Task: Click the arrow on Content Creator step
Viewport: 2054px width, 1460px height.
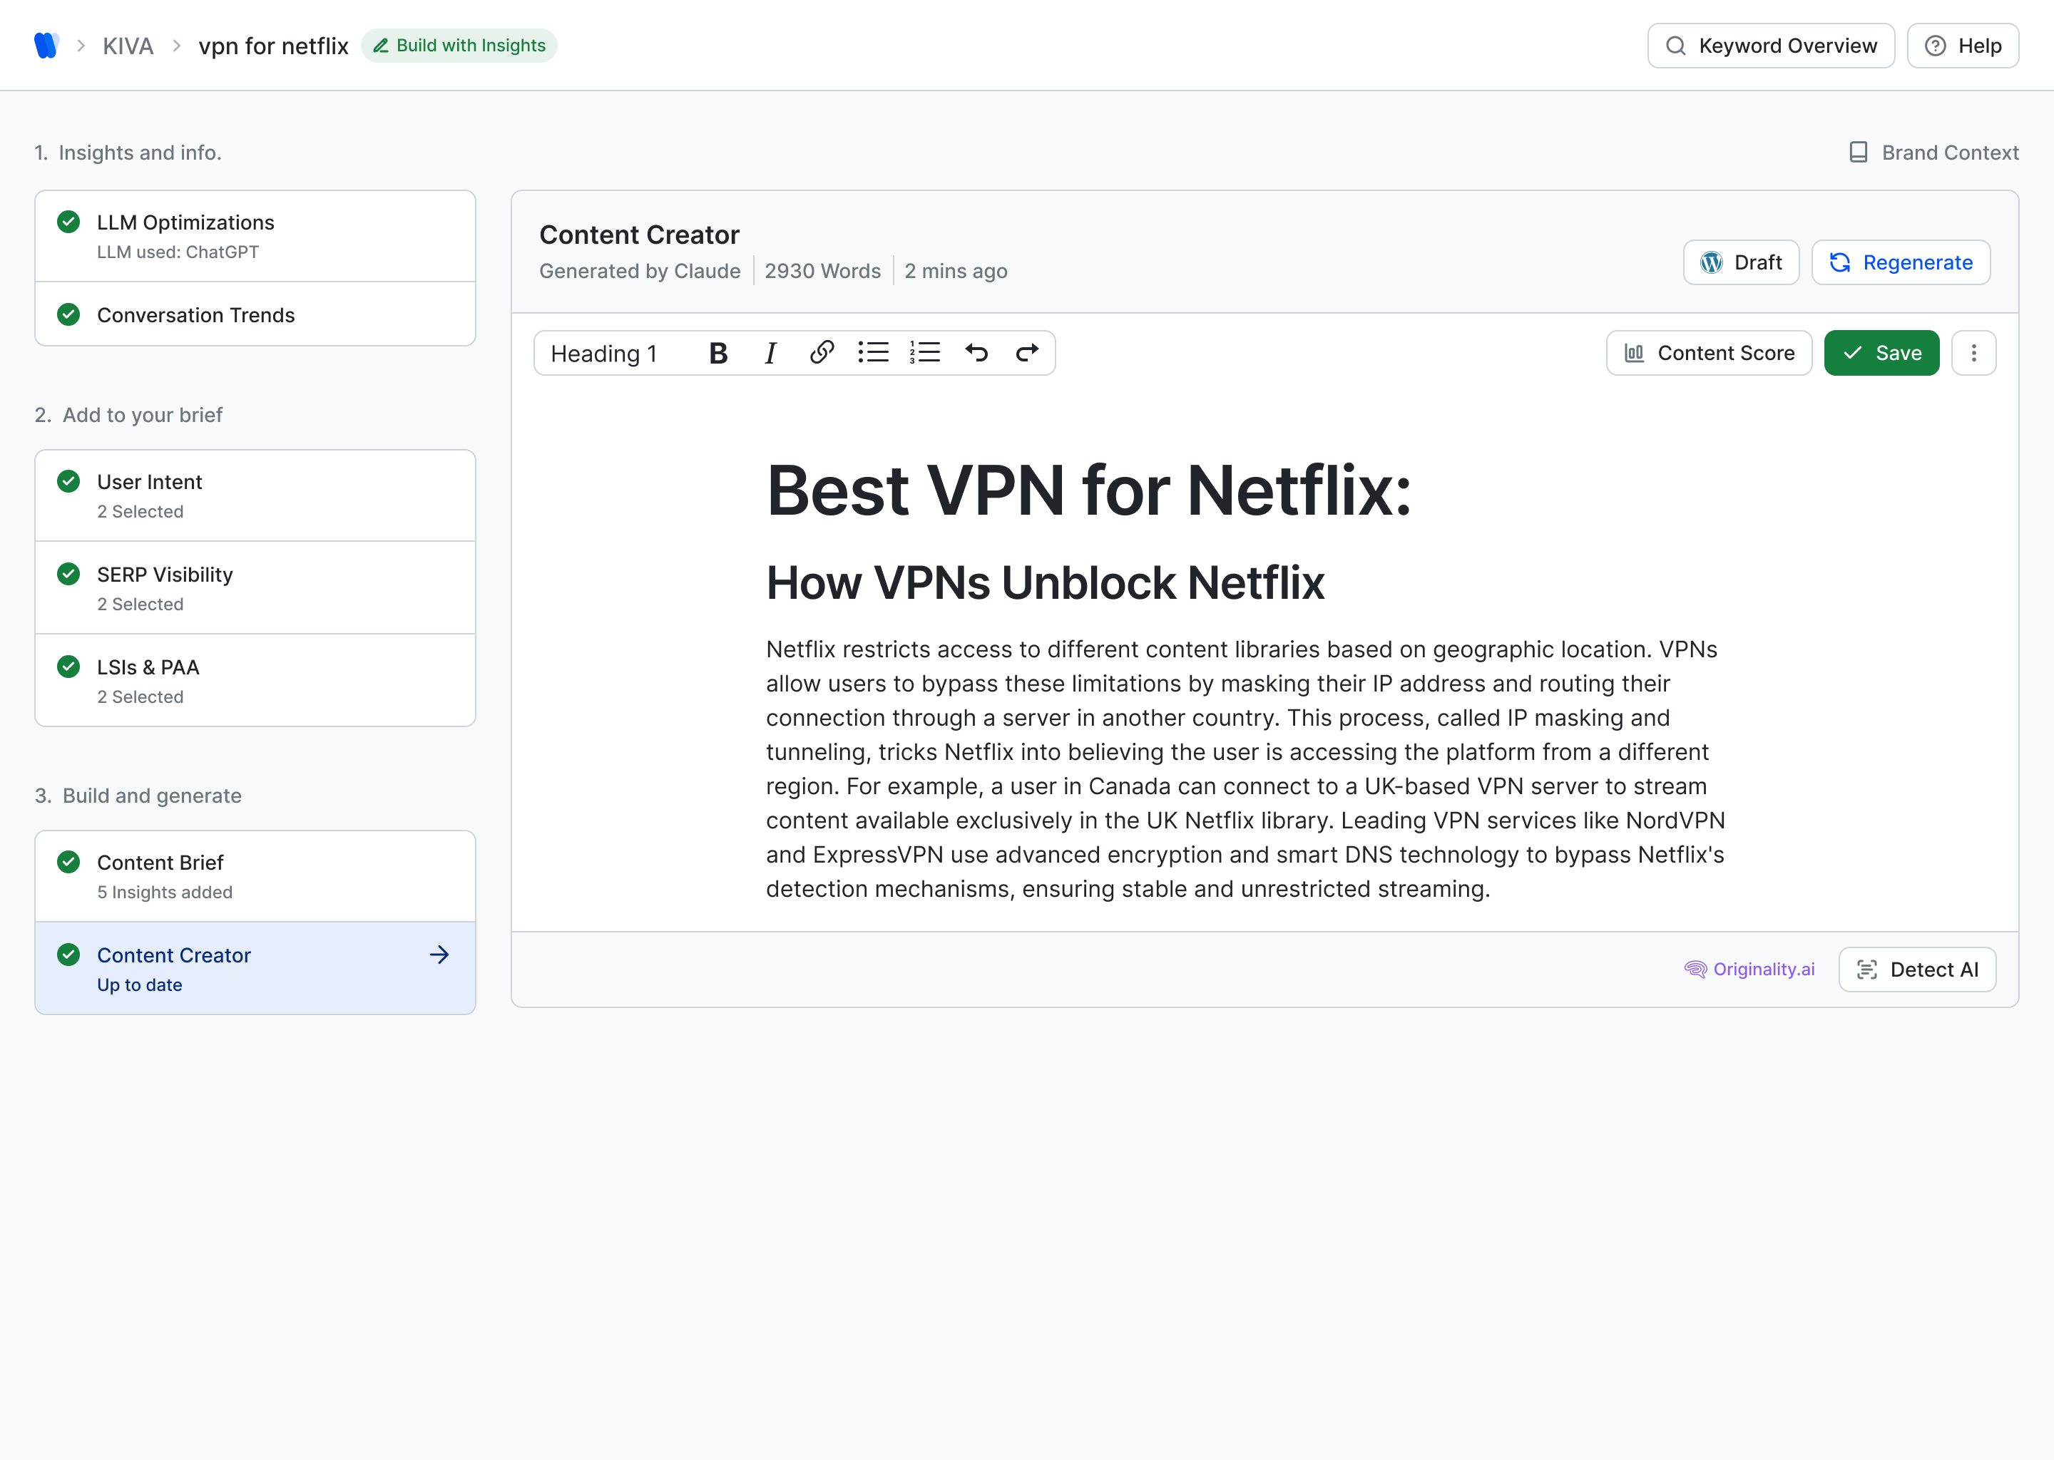Action: coord(439,955)
